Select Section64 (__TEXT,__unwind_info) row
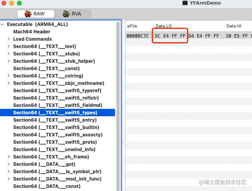The image size is (252, 191). tap(58, 150)
